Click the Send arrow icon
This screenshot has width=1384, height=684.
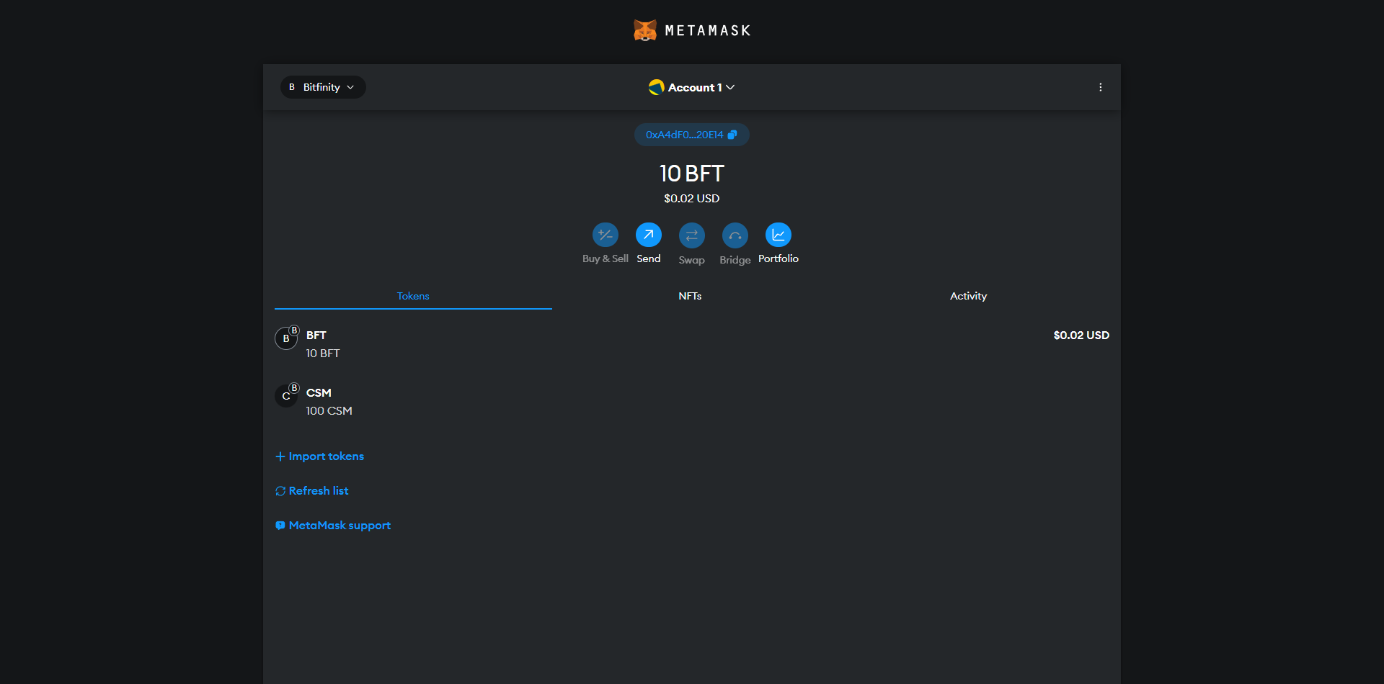tap(648, 235)
